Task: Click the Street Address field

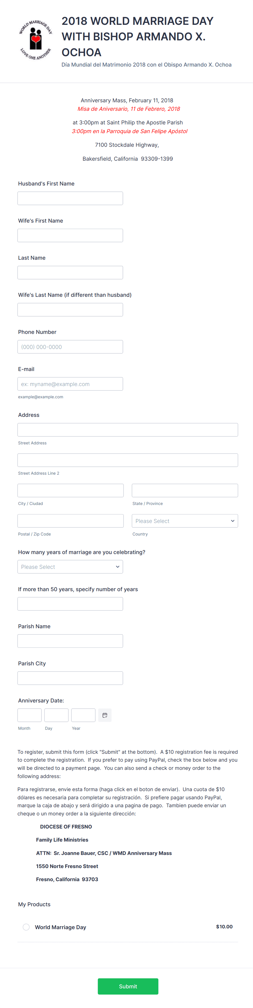Action: point(128,430)
